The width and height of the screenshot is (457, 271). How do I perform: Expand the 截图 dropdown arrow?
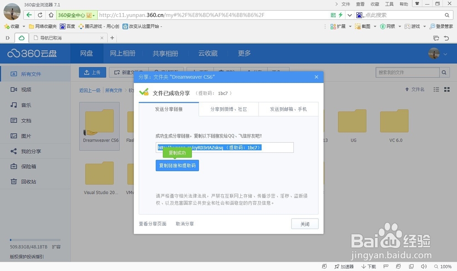(375, 26)
